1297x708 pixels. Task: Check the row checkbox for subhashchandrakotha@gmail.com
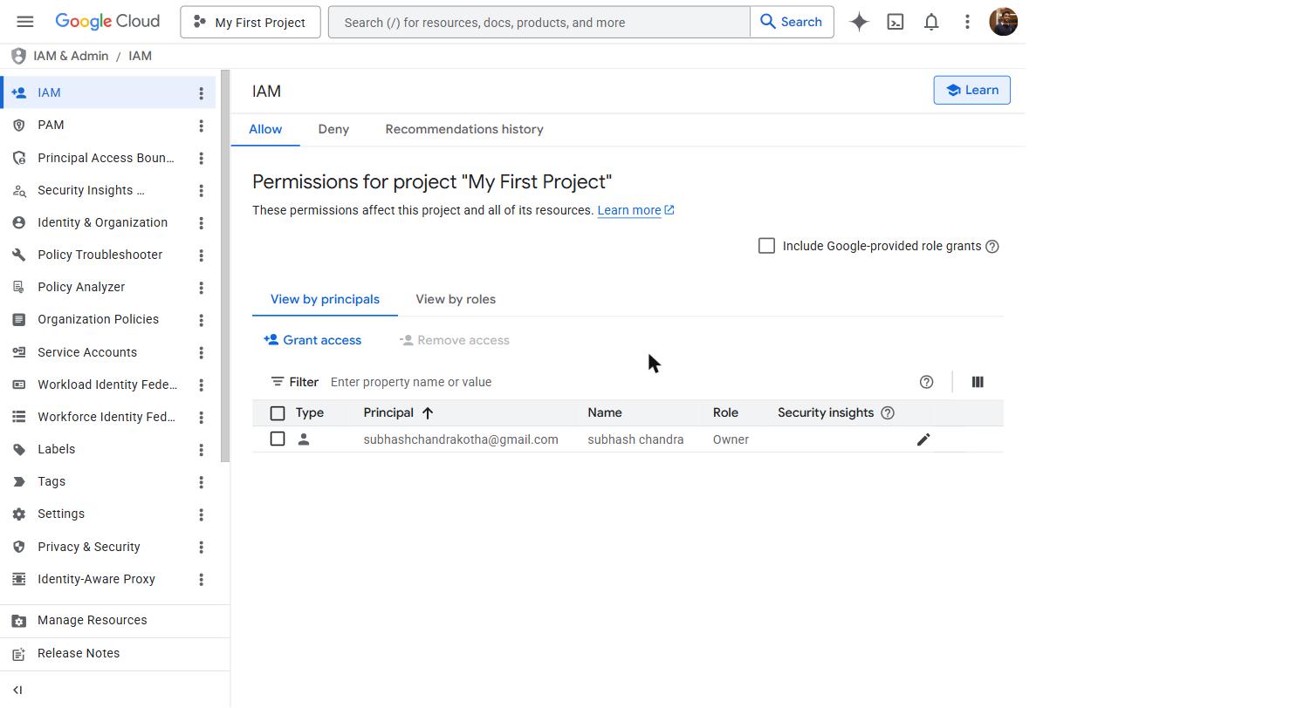coord(278,439)
